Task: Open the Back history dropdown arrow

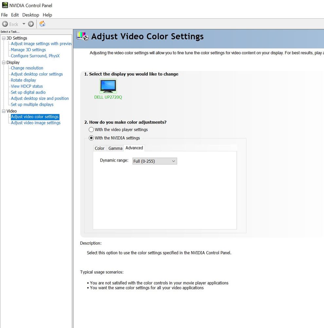Action: (24, 24)
